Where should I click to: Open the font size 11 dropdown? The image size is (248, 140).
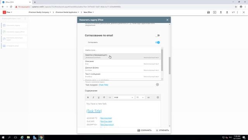tap(140, 97)
